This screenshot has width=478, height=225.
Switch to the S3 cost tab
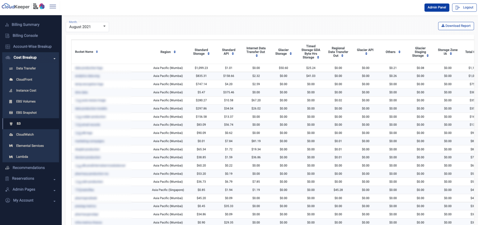click(19, 123)
